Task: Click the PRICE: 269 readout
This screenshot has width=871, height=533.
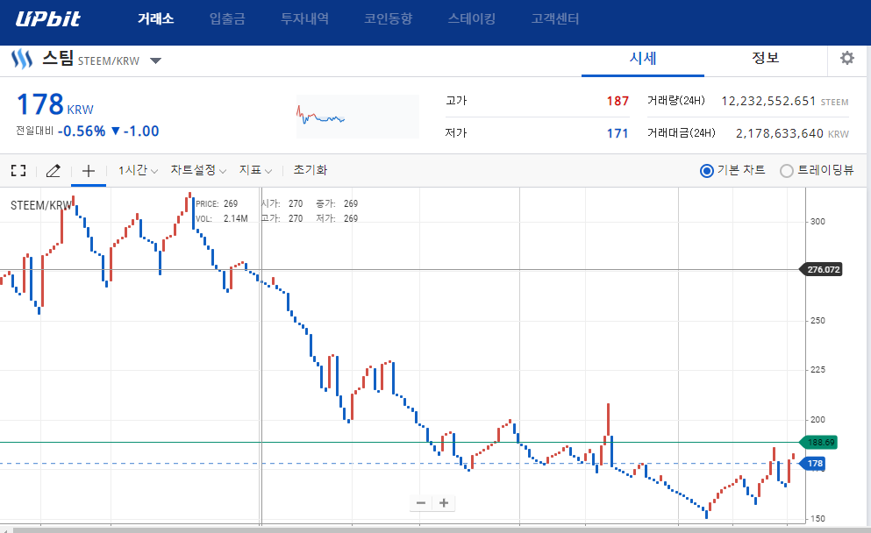Action: pyautogui.click(x=217, y=203)
